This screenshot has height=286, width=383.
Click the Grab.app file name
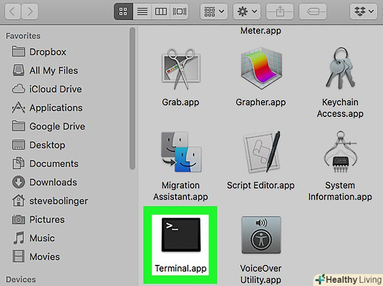(180, 102)
